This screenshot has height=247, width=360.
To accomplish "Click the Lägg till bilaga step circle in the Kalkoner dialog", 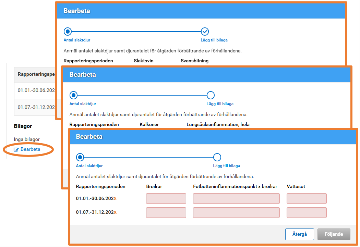I will [x=211, y=95].
